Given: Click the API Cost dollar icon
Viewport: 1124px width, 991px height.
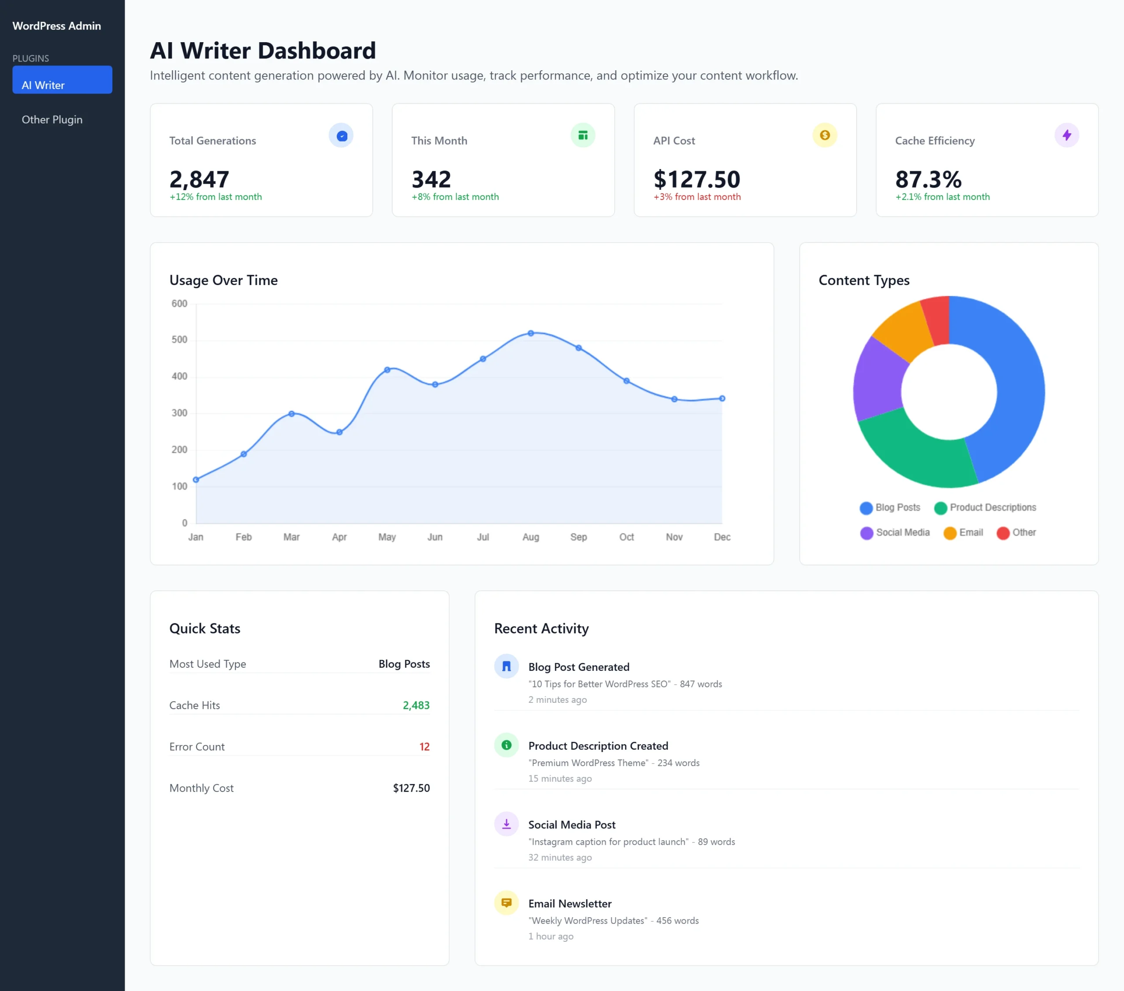Looking at the screenshot, I should coord(824,135).
